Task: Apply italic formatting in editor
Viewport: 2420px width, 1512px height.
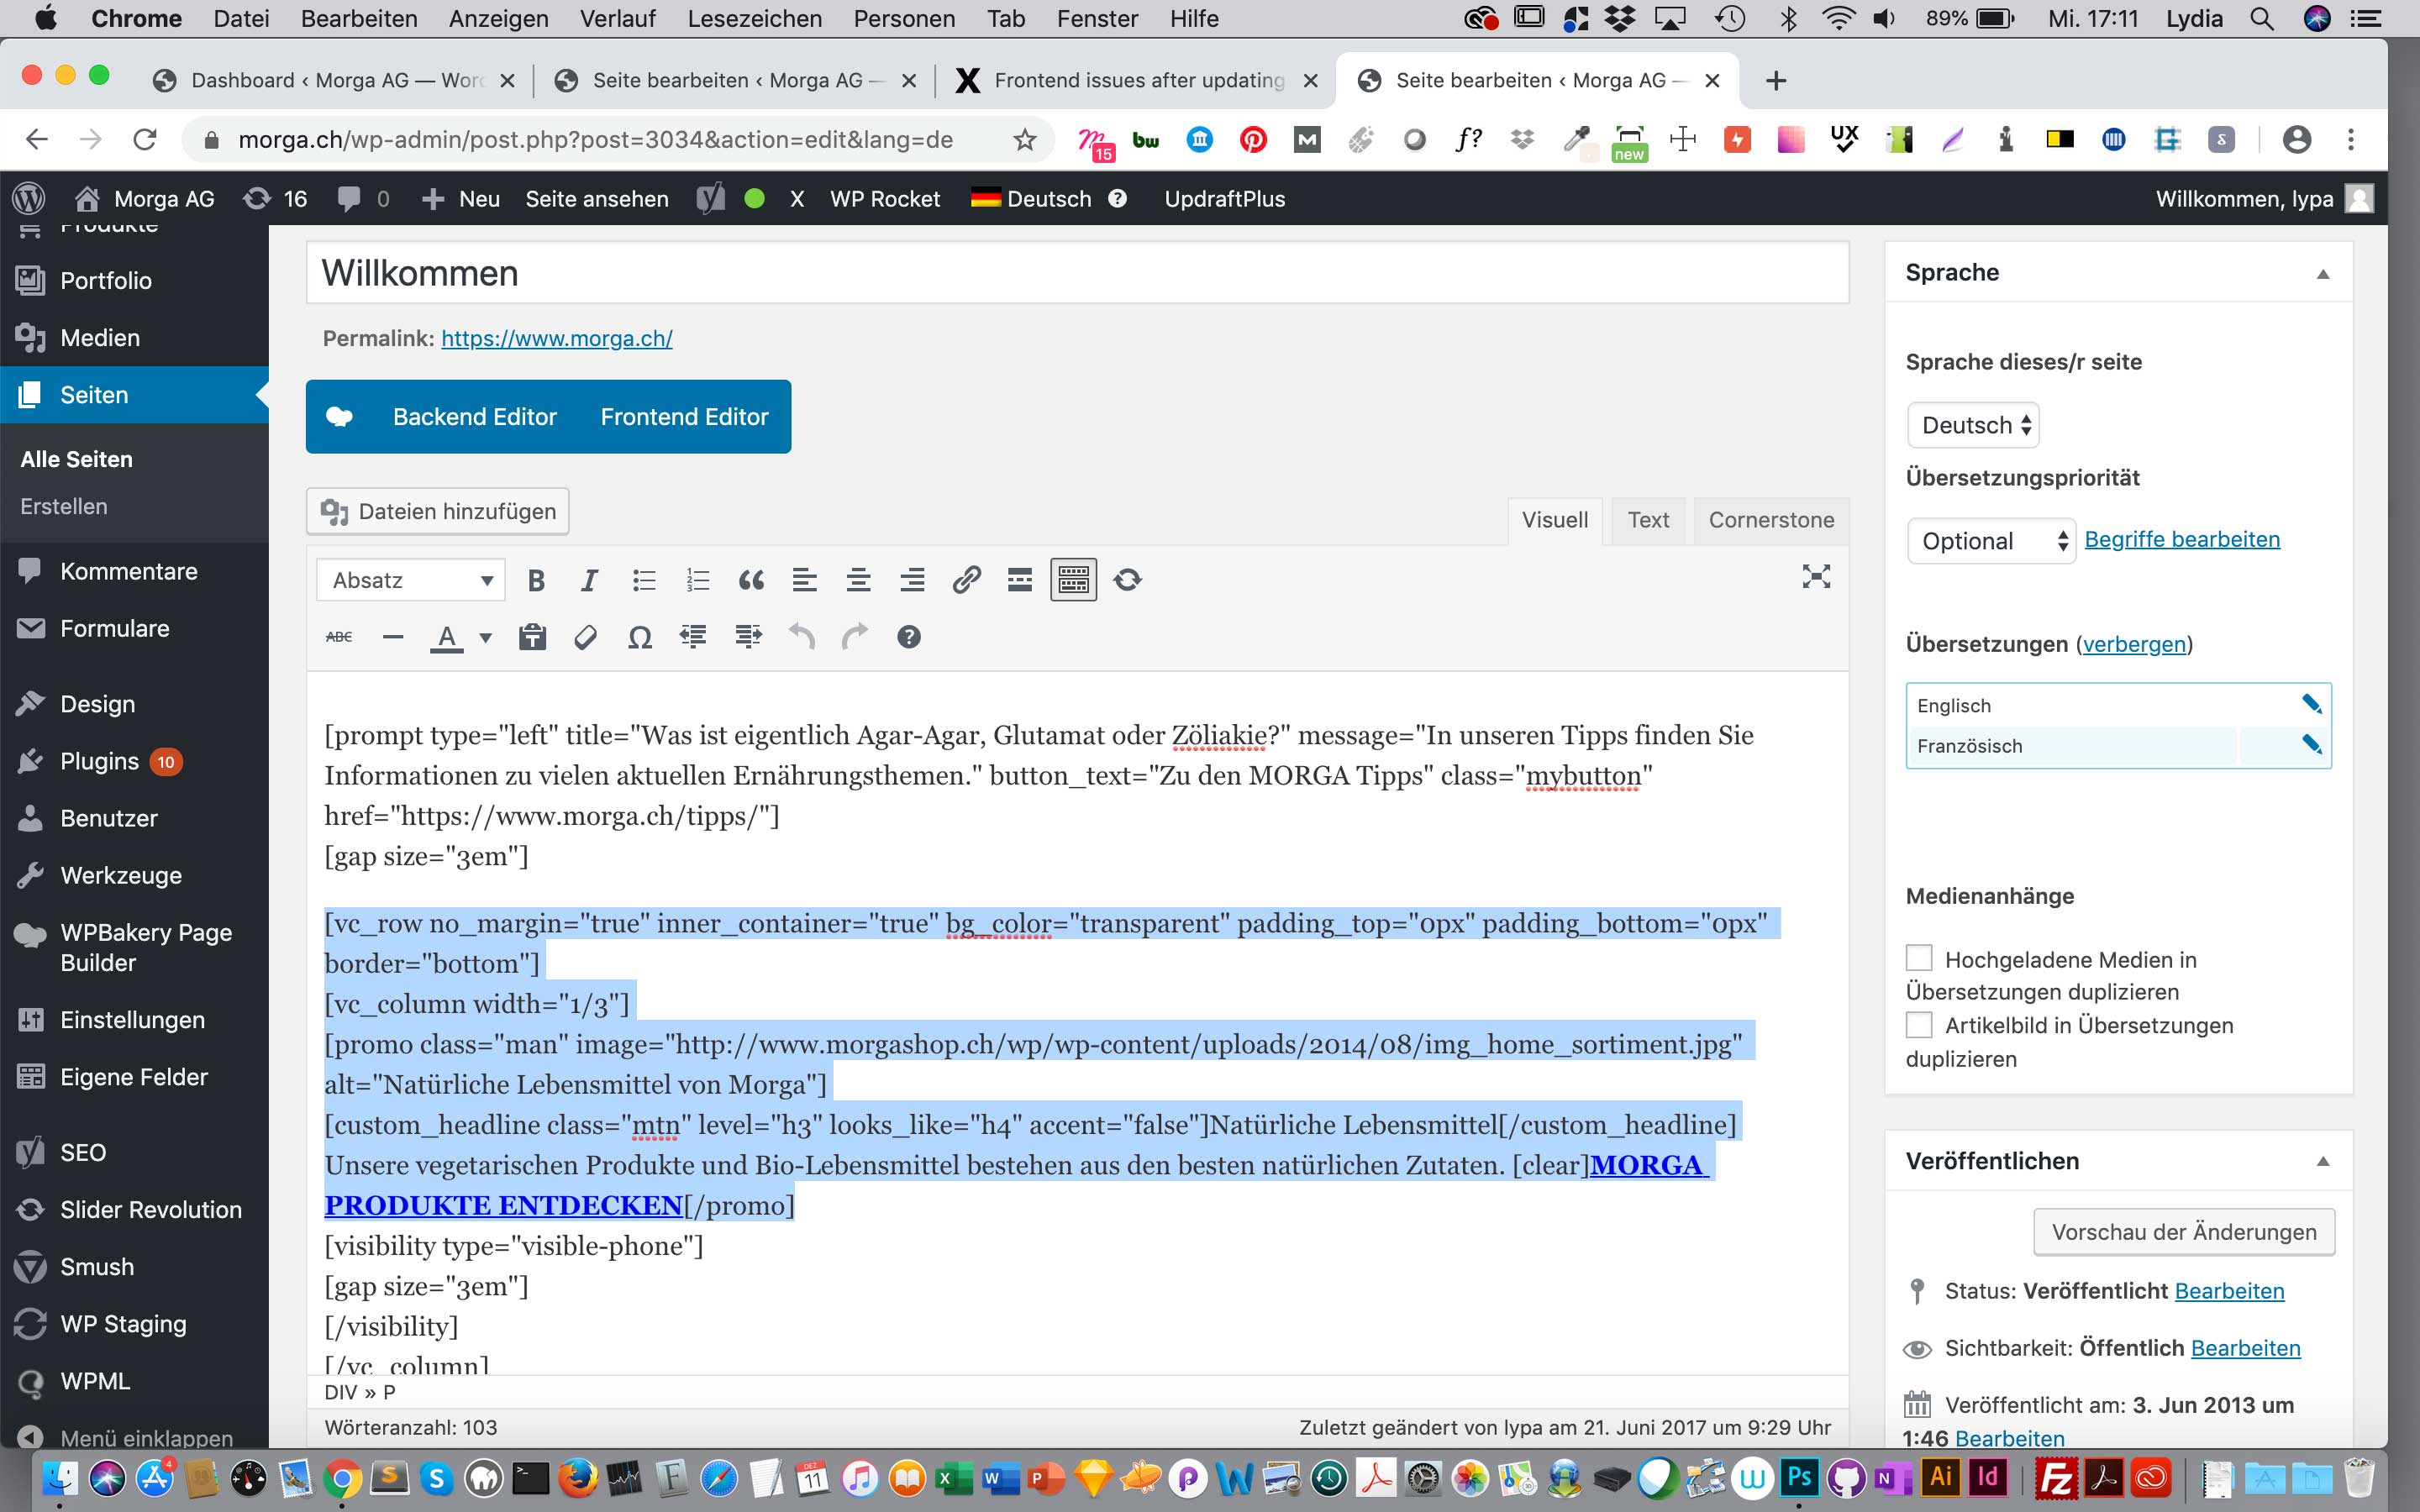Action: [590, 580]
